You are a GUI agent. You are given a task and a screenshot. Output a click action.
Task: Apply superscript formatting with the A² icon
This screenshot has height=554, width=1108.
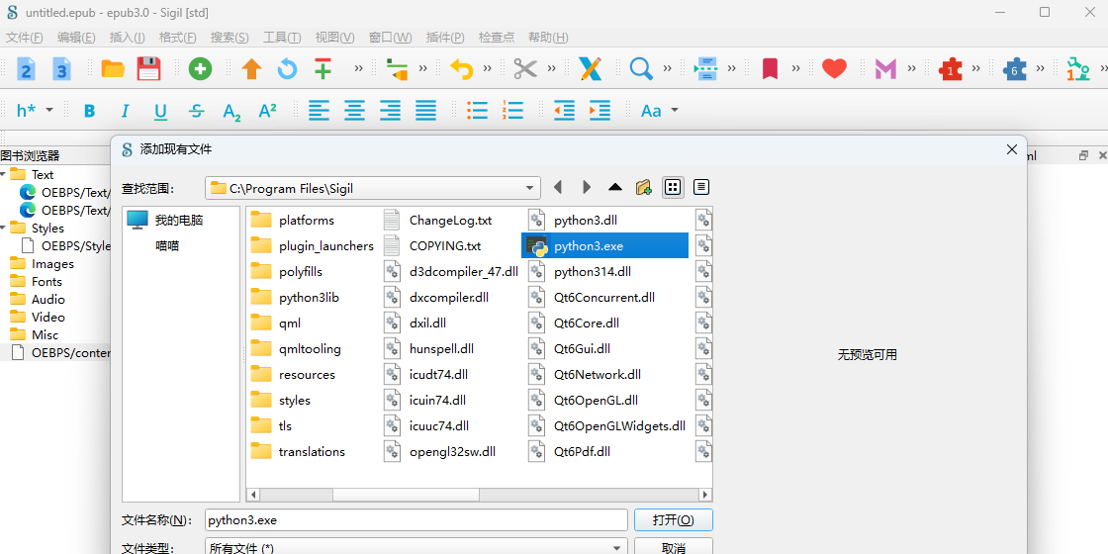click(x=268, y=111)
